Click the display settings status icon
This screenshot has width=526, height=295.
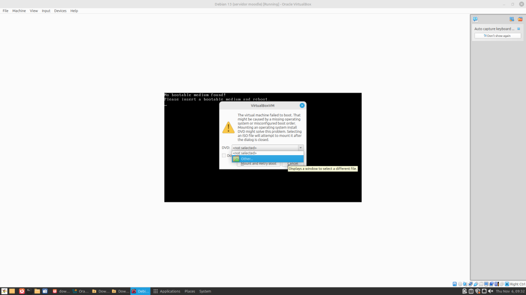tap(486, 284)
